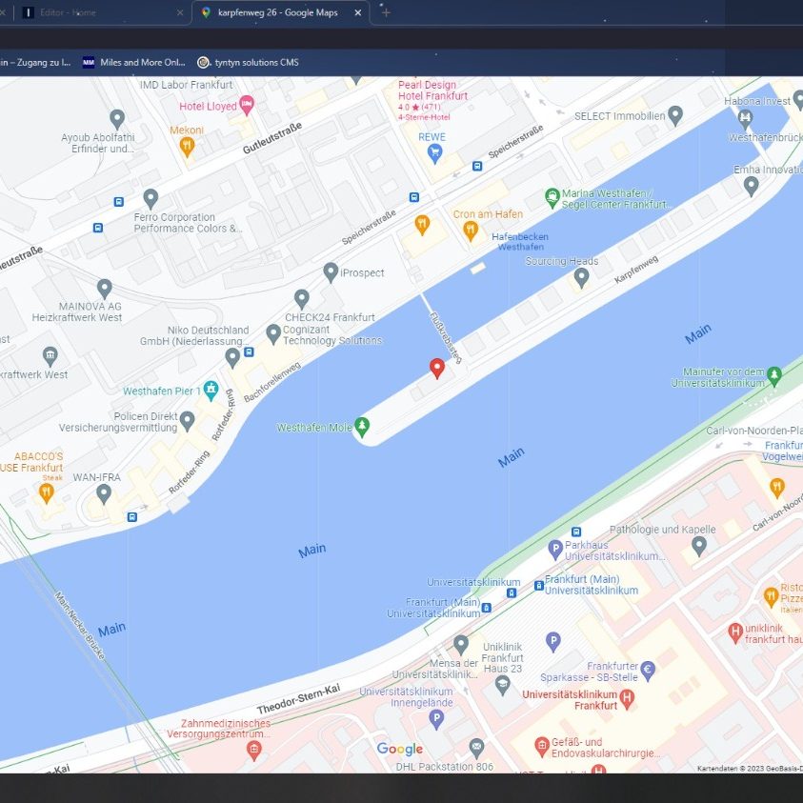Screen dimensions: 803x803
Task: Select the Westhafen Pier 1 marker
Action: coord(211,391)
